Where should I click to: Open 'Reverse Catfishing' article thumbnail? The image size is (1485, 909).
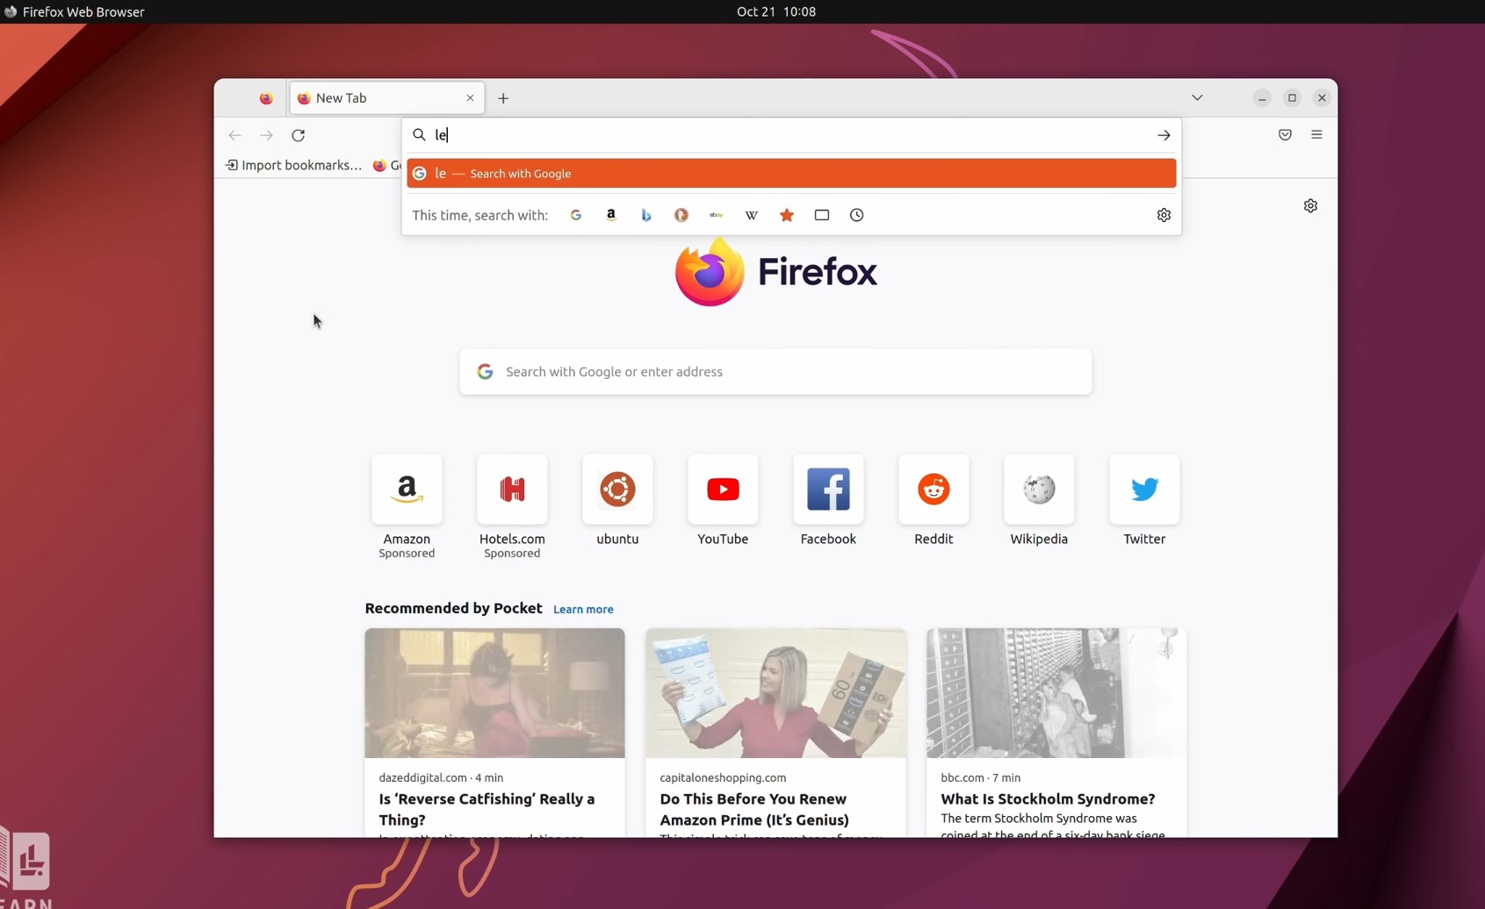pos(494,693)
